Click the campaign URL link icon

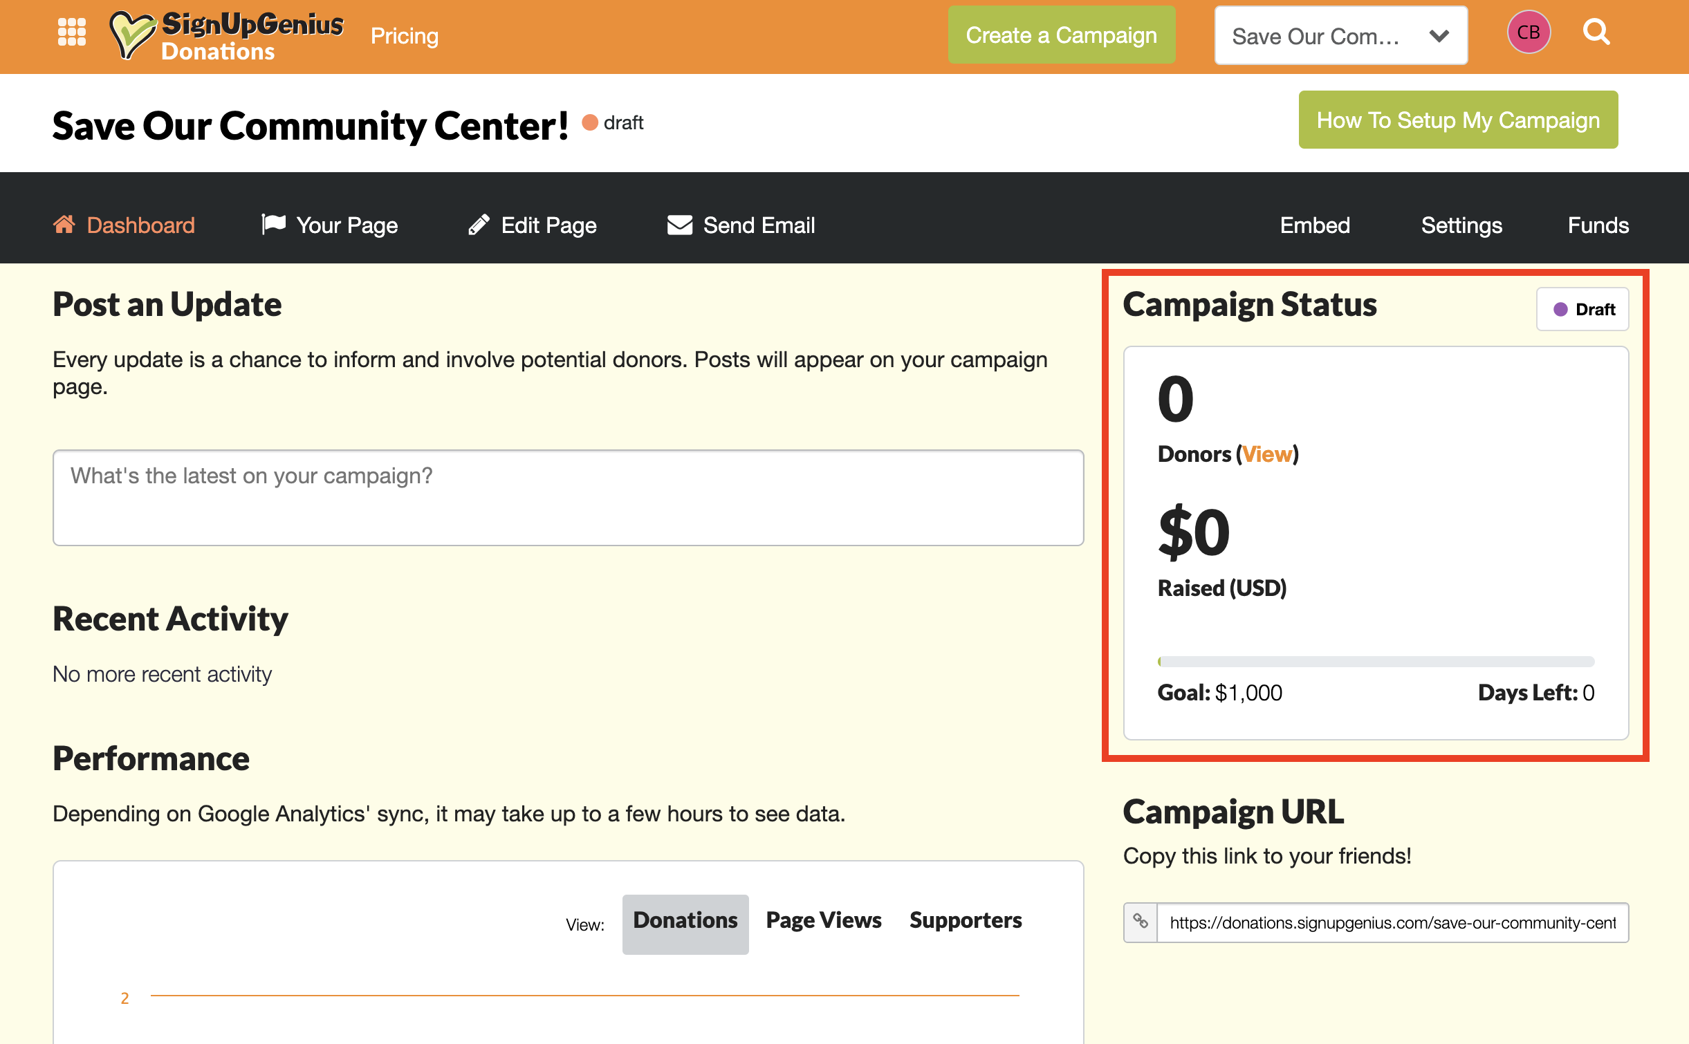[x=1141, y=922]
